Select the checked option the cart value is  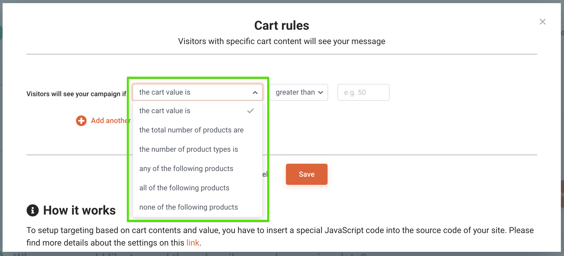click(x=165, y=111)
